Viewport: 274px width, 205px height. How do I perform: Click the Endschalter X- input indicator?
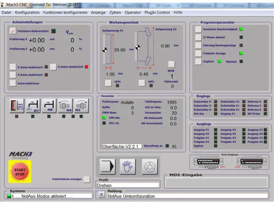[x=216, y=102]
